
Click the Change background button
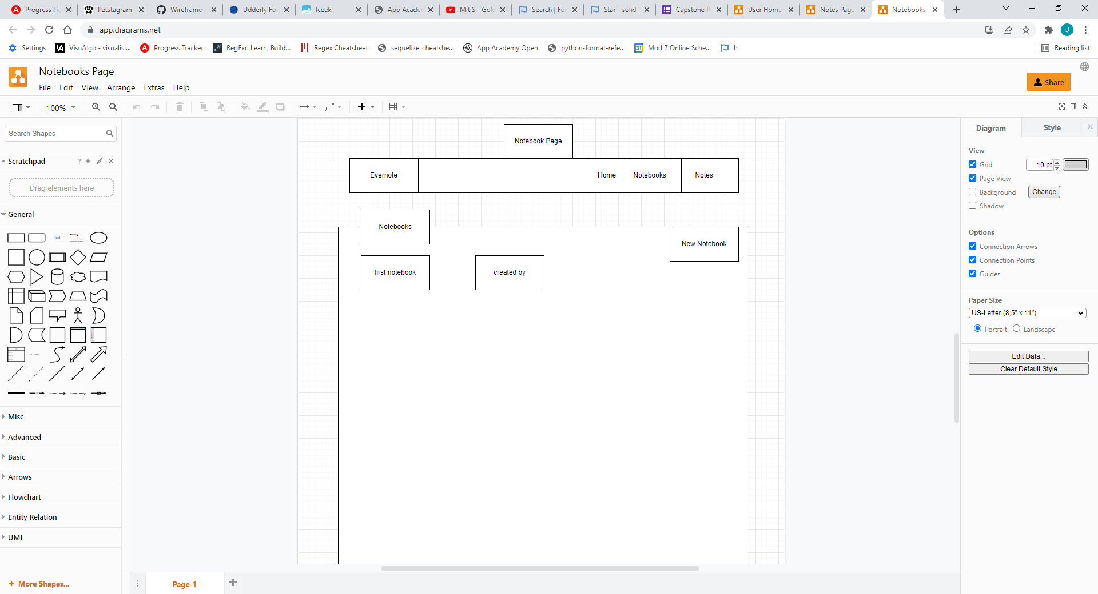click(1044, 192)
